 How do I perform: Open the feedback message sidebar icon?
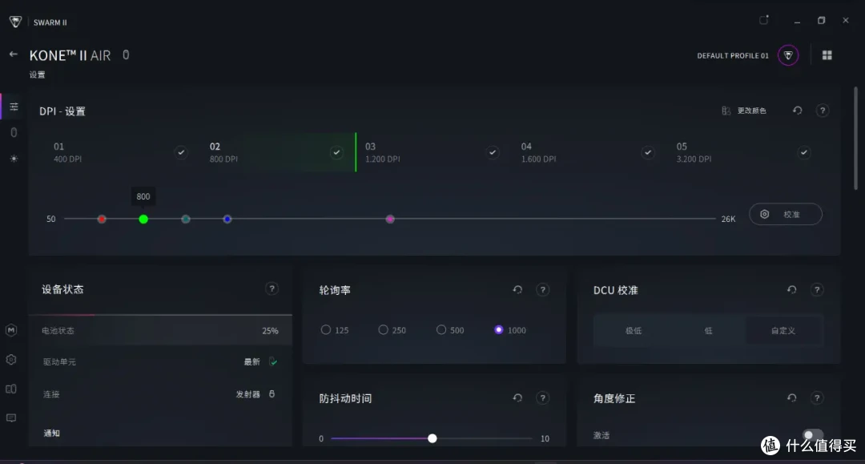(11, 418)
